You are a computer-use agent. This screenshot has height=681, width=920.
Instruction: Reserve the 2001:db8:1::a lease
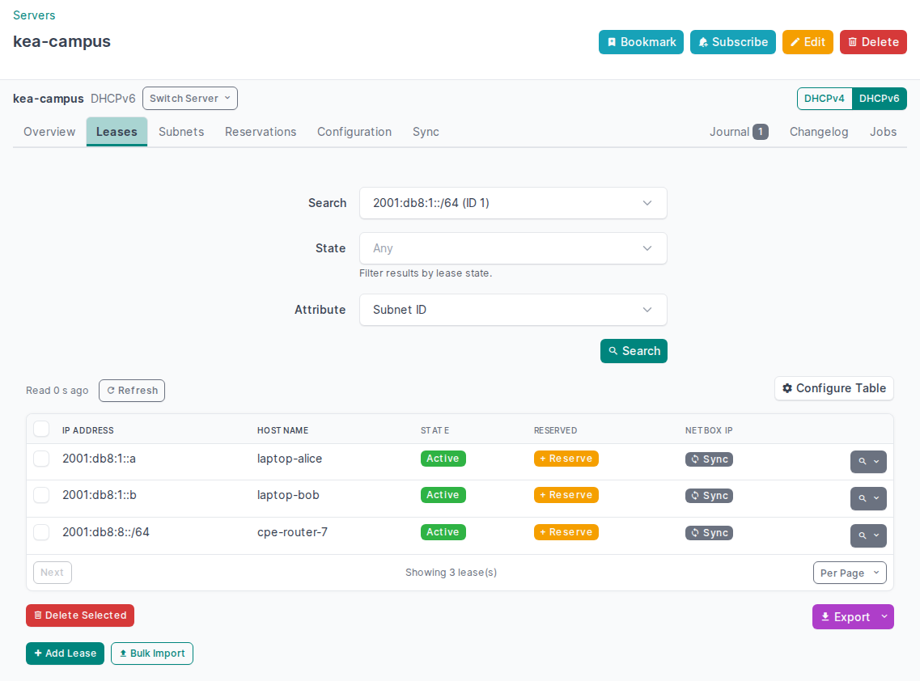[x=566, y=459]
